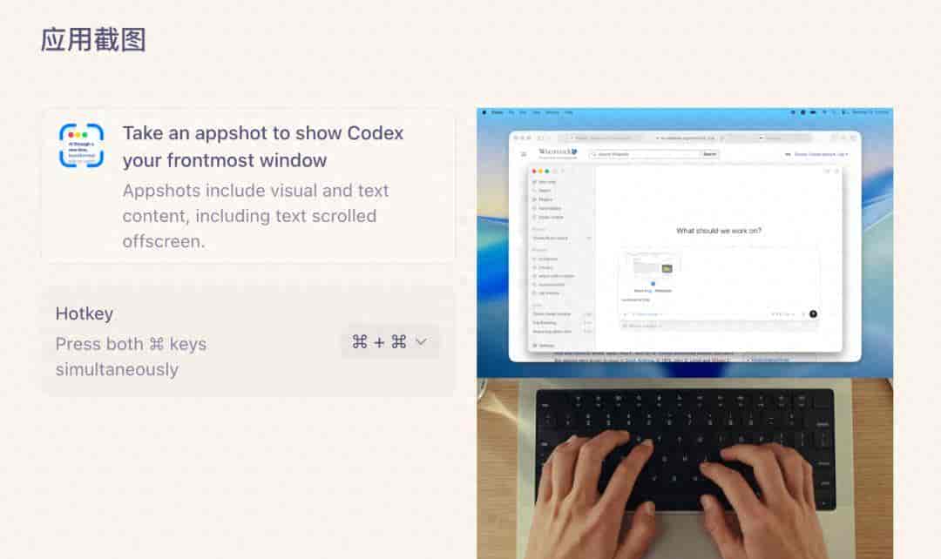Image resolution: width=941 pixels, height=559 pixels.
Task: Click 'Appshots include visual and text' description
Action: tap(255, 216)
